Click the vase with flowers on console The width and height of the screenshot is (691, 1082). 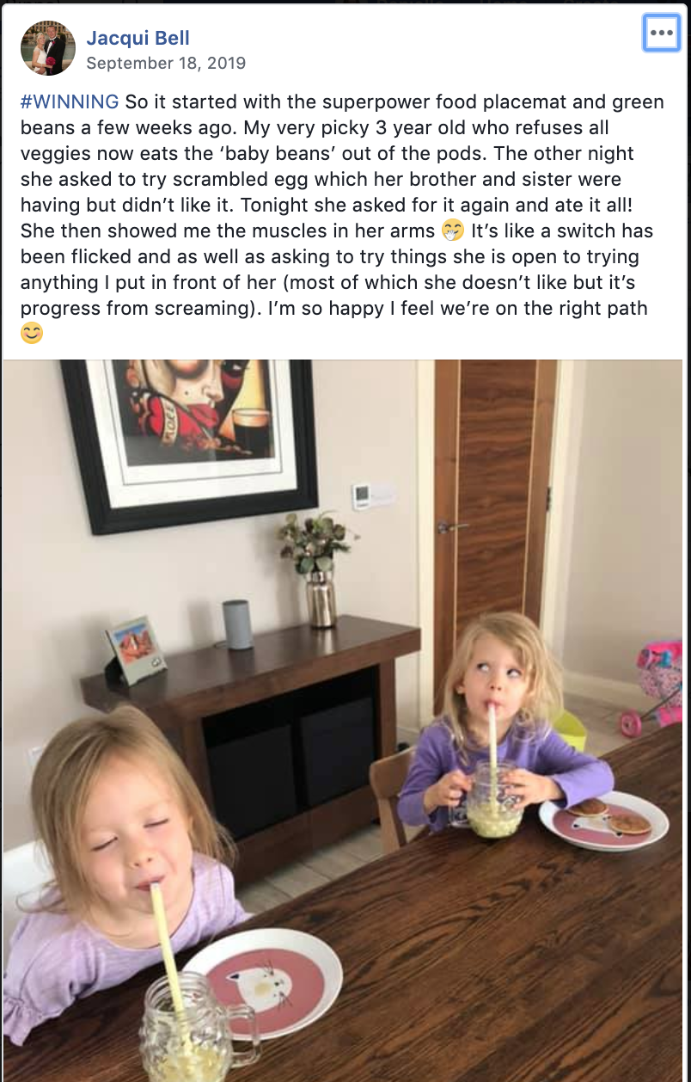pyautogui.click(x=316, y=568)
